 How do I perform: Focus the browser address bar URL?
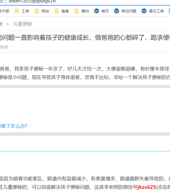pyautogui.click(x=32, y=1)
